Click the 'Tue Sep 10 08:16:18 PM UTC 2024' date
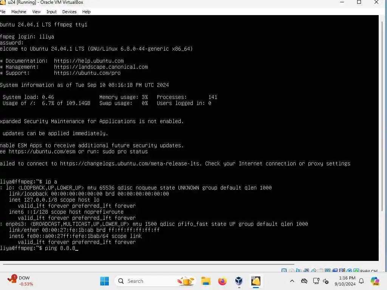Screen dimensions: 387x290 122,85
